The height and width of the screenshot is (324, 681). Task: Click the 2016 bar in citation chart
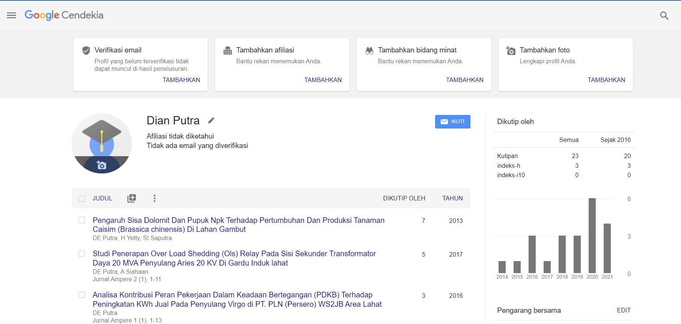[532, 254]
